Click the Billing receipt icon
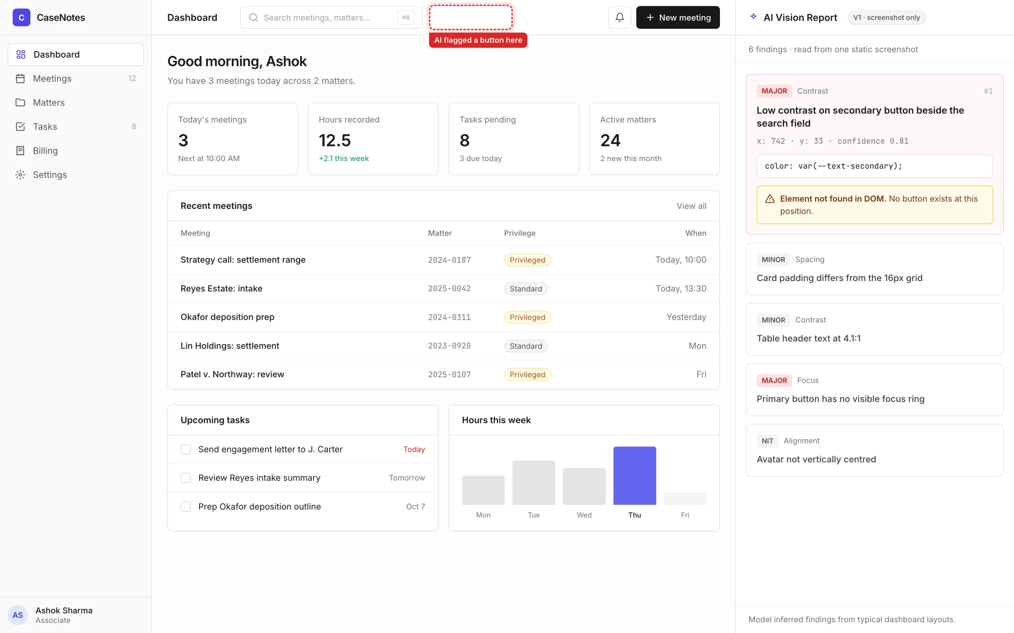The image size is (1014, 633). [20, 151]
